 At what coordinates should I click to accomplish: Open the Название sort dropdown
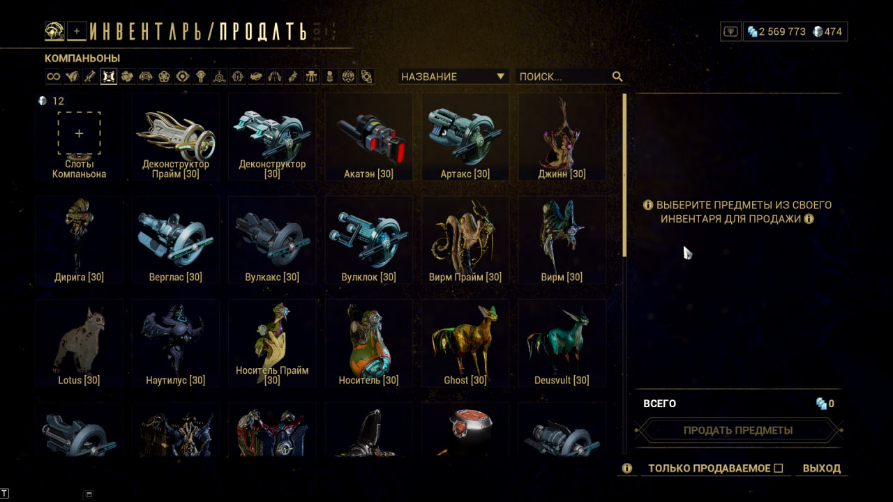[453, 77]
